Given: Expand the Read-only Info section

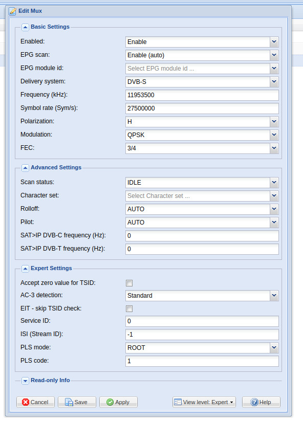Looking at the screenshot, I should pyautogui.click(x=25, y=381).
